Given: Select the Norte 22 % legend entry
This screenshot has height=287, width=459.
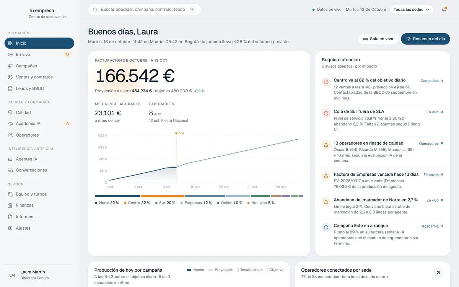Looking at the screenshot, I should [x=107, y=203].
